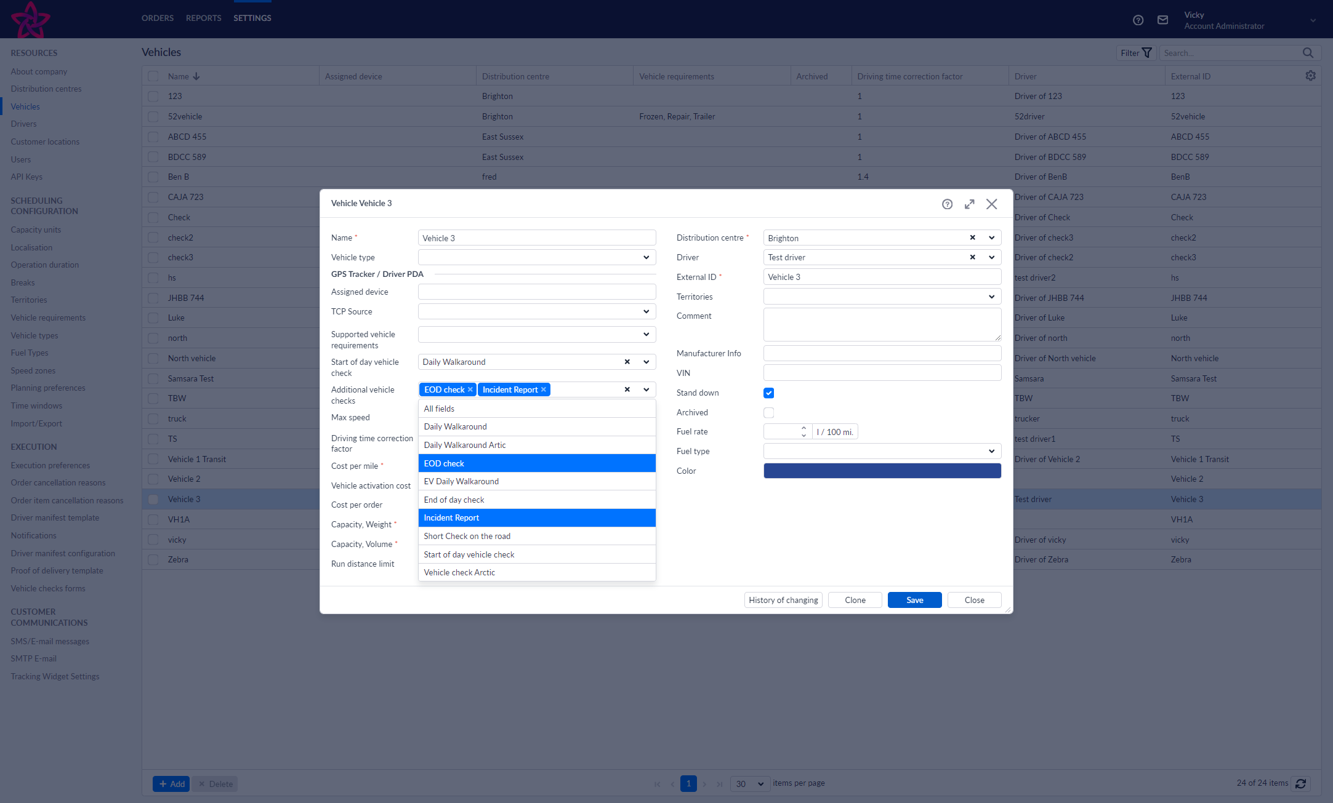This screenshot has width=1333, height=803.
Task: Click the search magnifier icon
Action: point(1308,53)
